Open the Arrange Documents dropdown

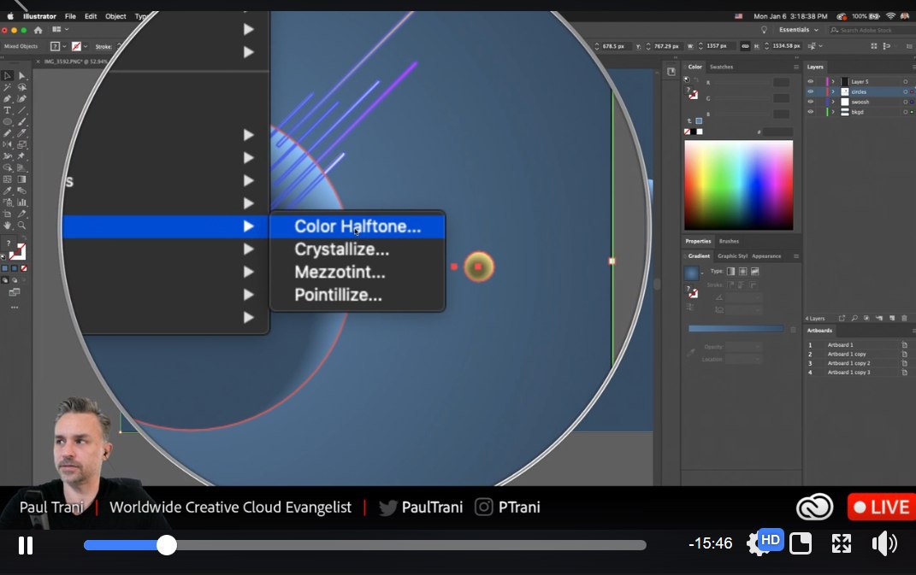pyautogui.click(x=60, y=29)
